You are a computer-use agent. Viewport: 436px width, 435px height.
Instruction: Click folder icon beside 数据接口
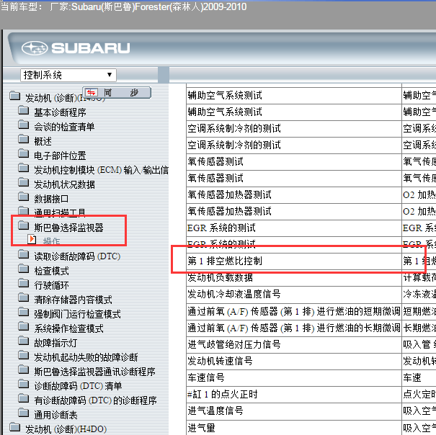pos(24,197)
